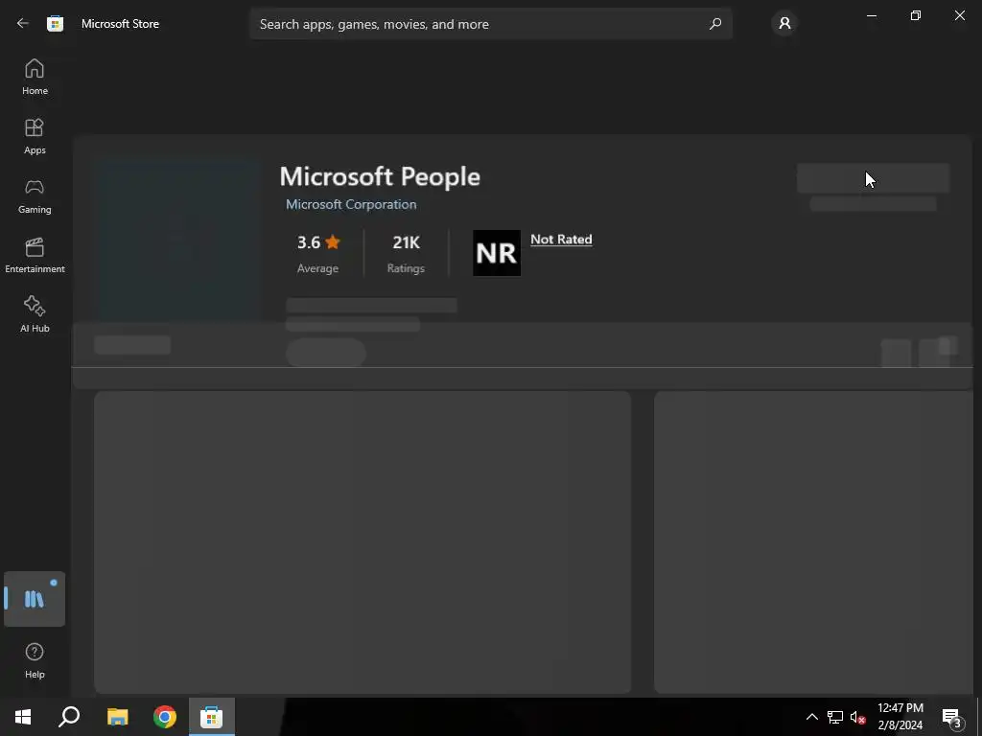Open the taskbar clock and date
Viewport: 982px width, 736px height.
click(900, 717)
